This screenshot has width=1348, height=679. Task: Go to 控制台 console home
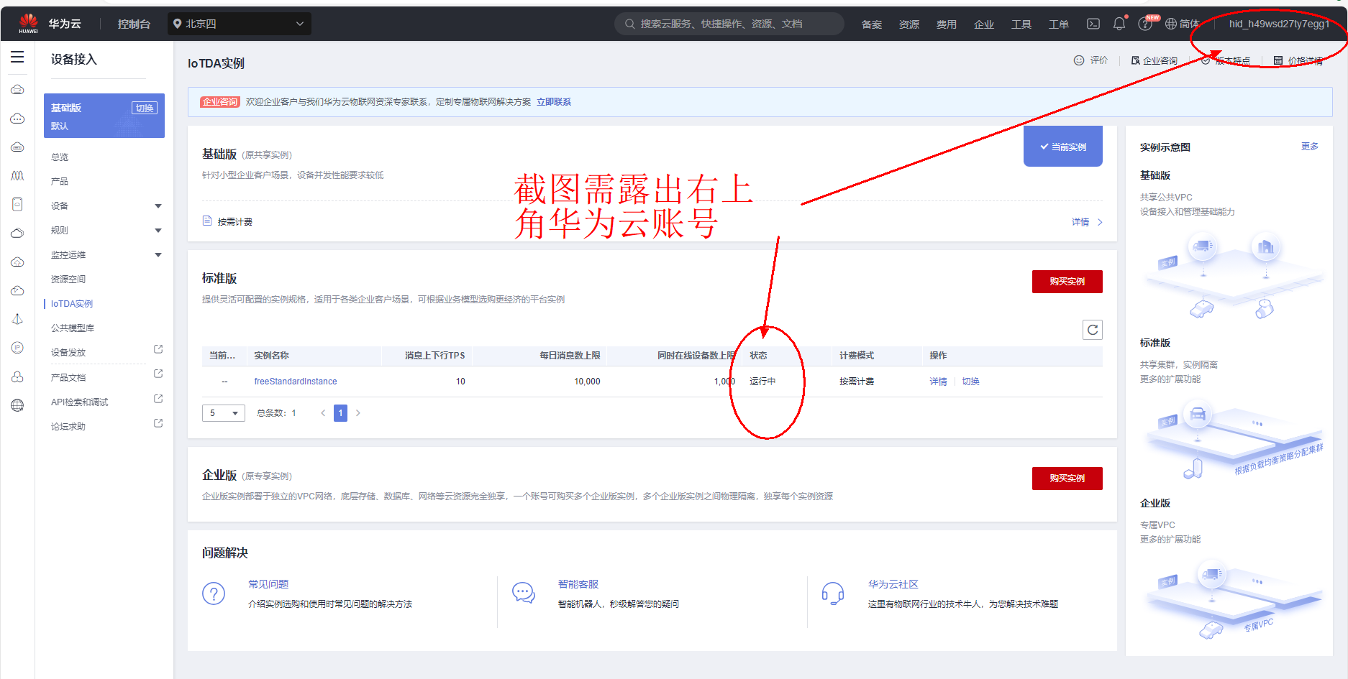134,24
